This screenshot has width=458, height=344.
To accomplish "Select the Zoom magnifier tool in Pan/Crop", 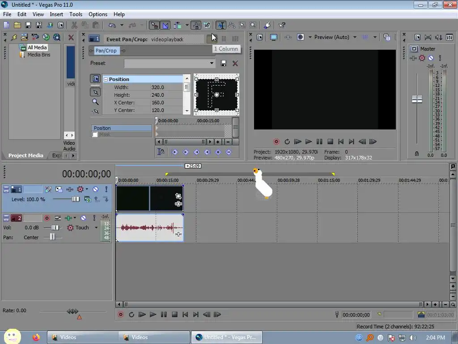I will click(x=95, y=102).
